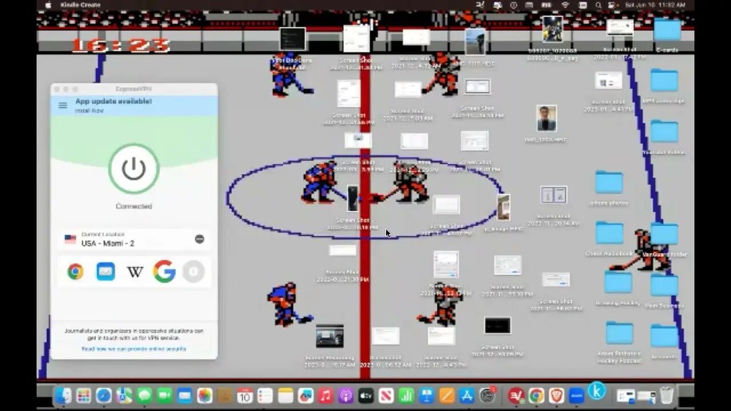Open ExpressVPN from the Dock
This screenshot has width=731, height=411.
[516, 396]
